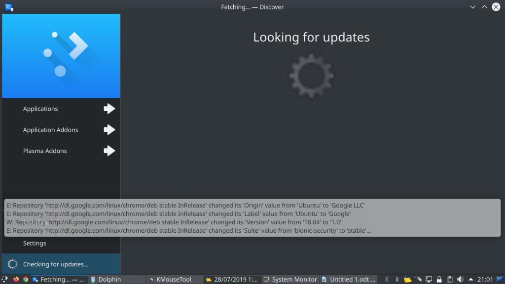The height and width of the screenshot is (284, 505).
Task: Switch to the Dolphin window
Action: click(109, 280)
